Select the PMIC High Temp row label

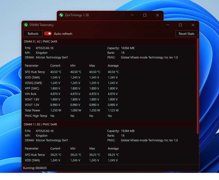(36, 116)
